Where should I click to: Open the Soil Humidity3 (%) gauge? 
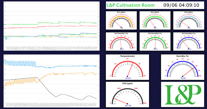click(x=189, y=41)
